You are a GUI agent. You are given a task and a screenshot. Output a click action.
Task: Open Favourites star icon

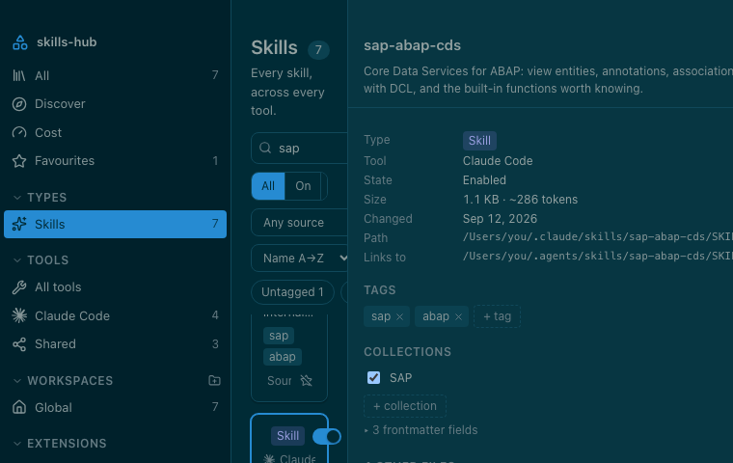pos(19,161)
